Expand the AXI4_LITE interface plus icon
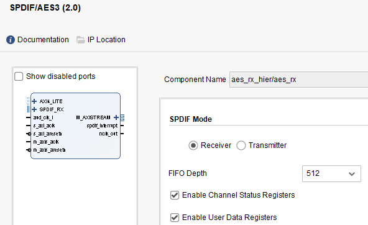368x225 pixels. click(x=34, y=101)
